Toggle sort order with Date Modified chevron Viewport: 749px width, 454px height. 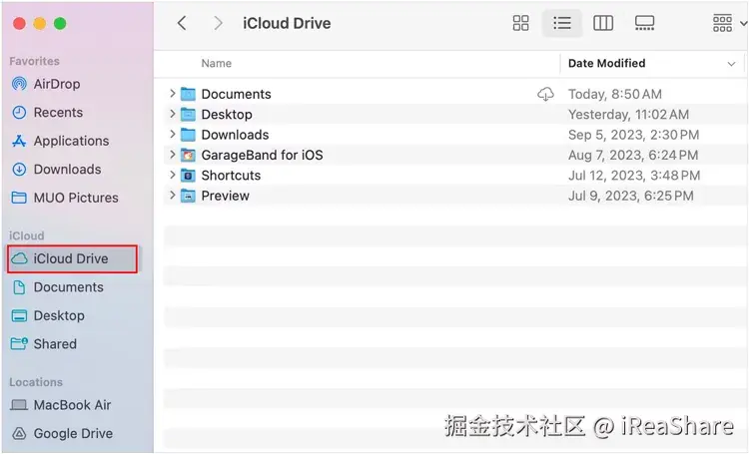731,64
